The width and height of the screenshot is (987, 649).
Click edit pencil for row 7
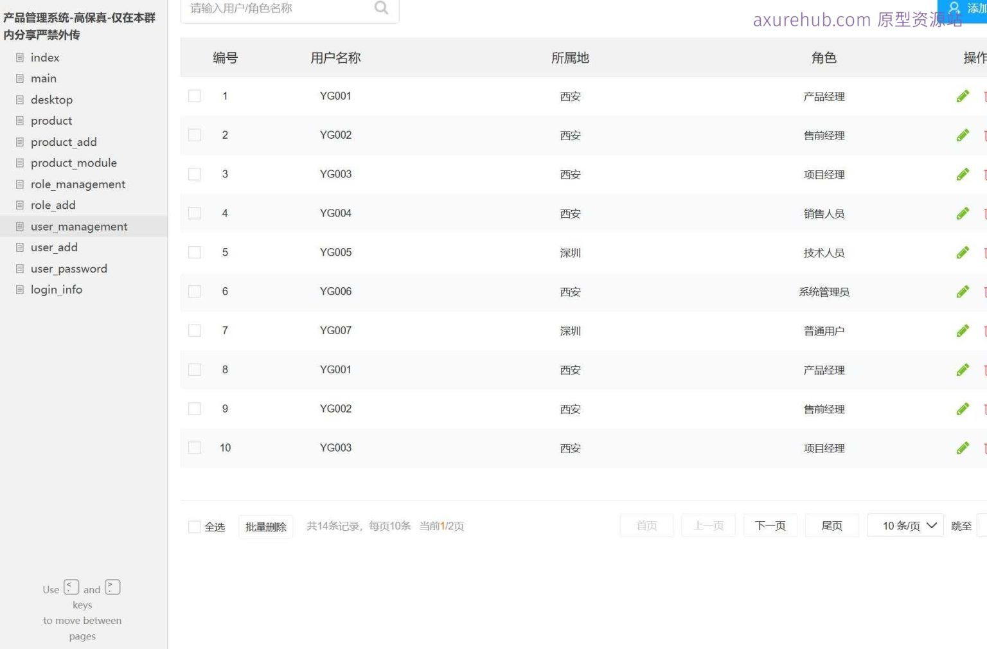click(962, 331)
